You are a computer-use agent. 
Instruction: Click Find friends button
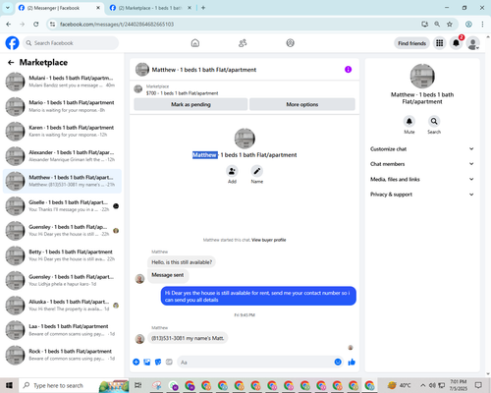411,43
